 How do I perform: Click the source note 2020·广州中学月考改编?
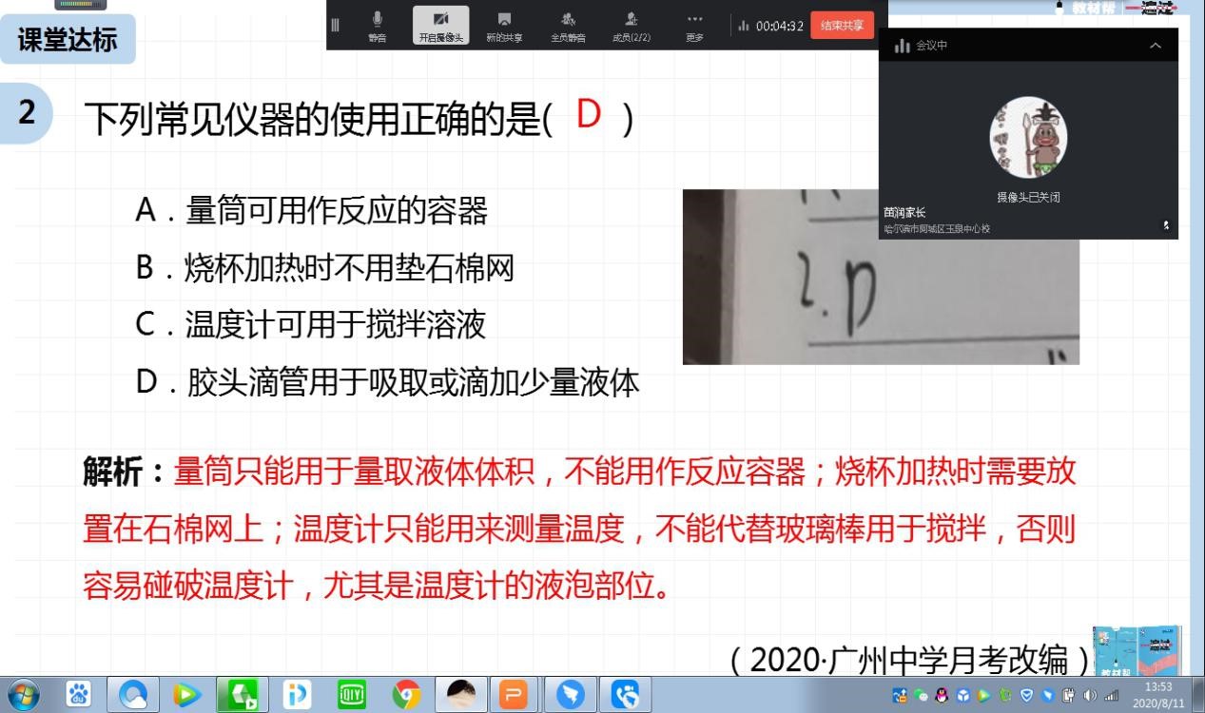click(912, 659)
